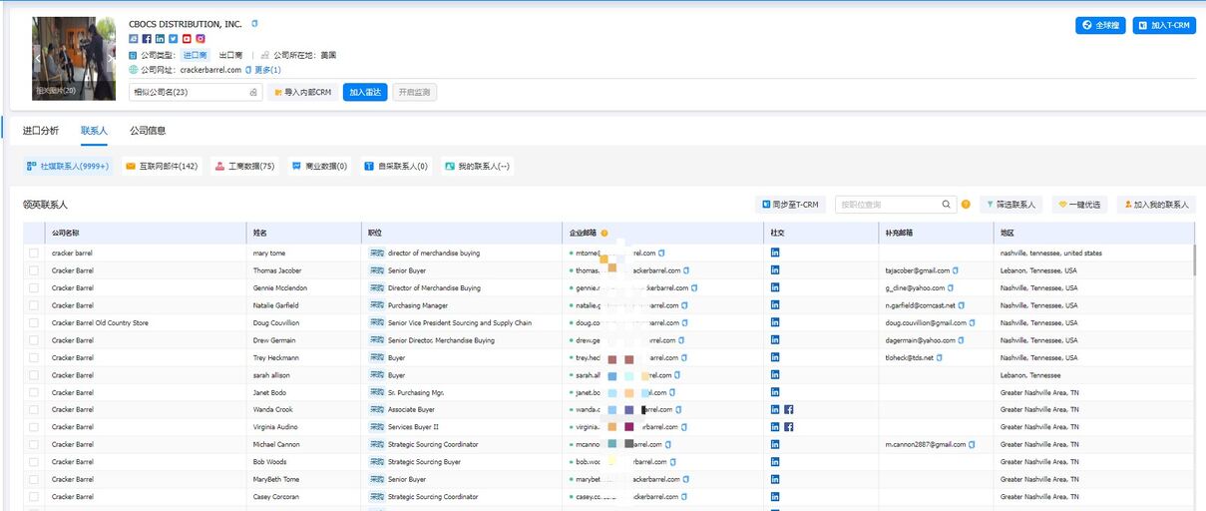This screenshot has height=511, width=1206.
Task: Open the company's YouTube icon
Action: point(187,39)
